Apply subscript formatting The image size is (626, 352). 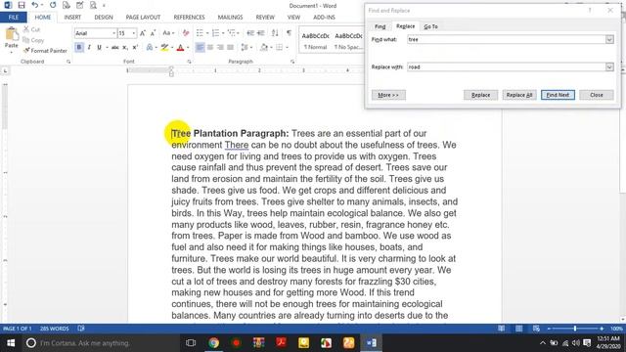coord(125,48)
